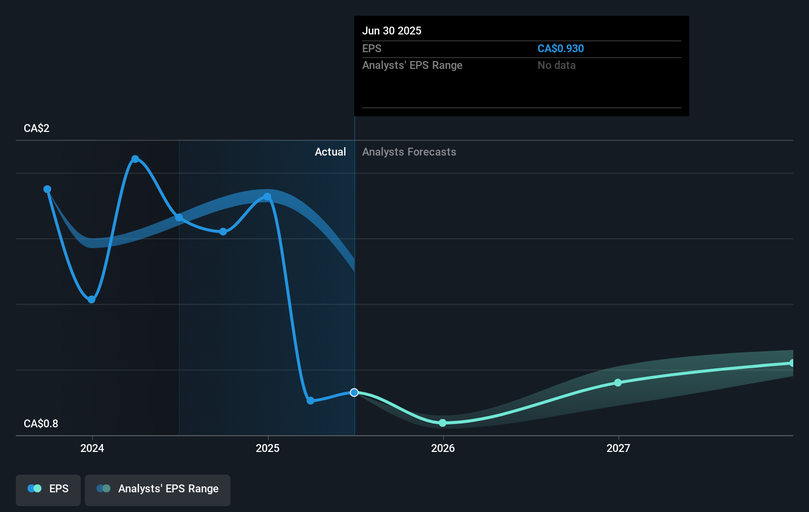This screenshot has width=809, height=512.
Task: Select the highest EPS peak point in early 2024
Action: 135,159
